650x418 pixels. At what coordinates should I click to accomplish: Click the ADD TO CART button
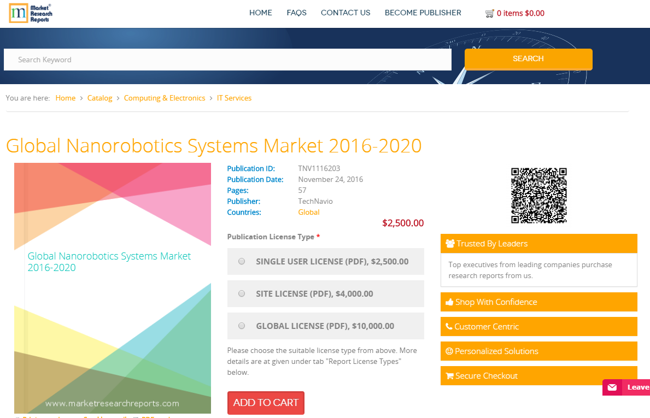point(266,403)
